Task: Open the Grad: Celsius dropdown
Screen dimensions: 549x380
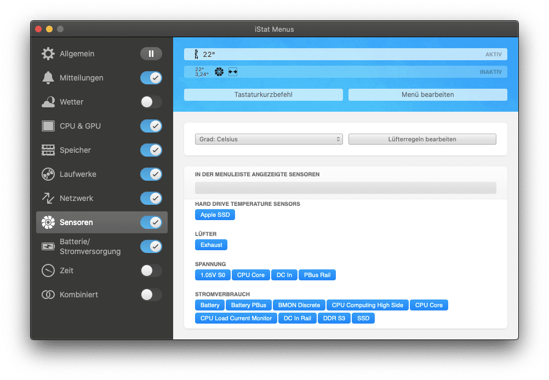Action: point(268,139)
